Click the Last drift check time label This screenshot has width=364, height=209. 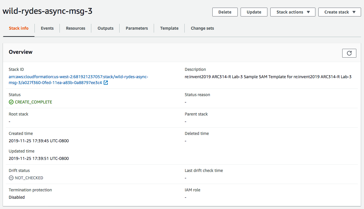(204, 170)
